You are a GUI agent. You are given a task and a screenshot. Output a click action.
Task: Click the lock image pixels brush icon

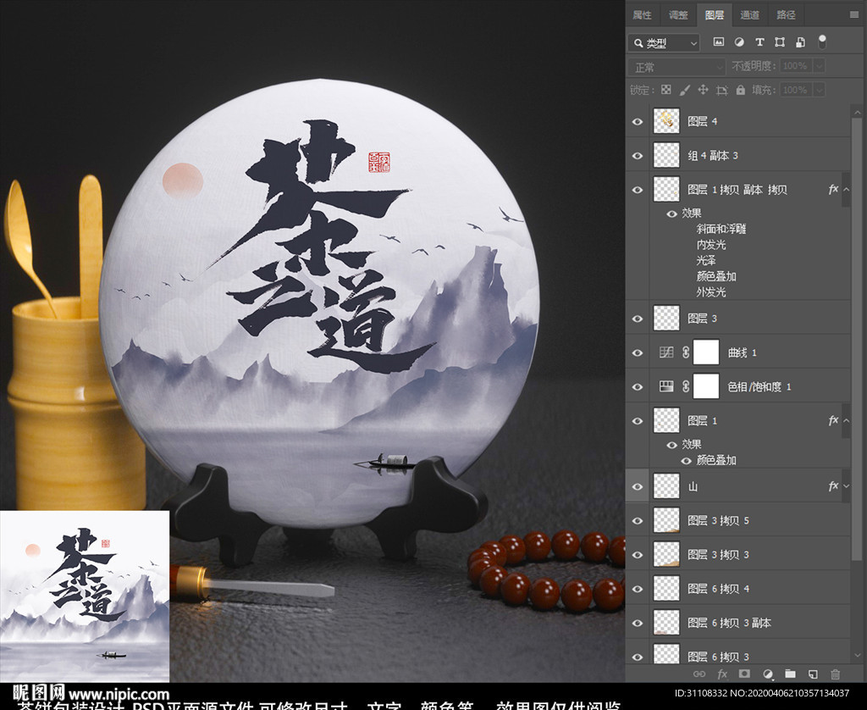click(684, 90)
